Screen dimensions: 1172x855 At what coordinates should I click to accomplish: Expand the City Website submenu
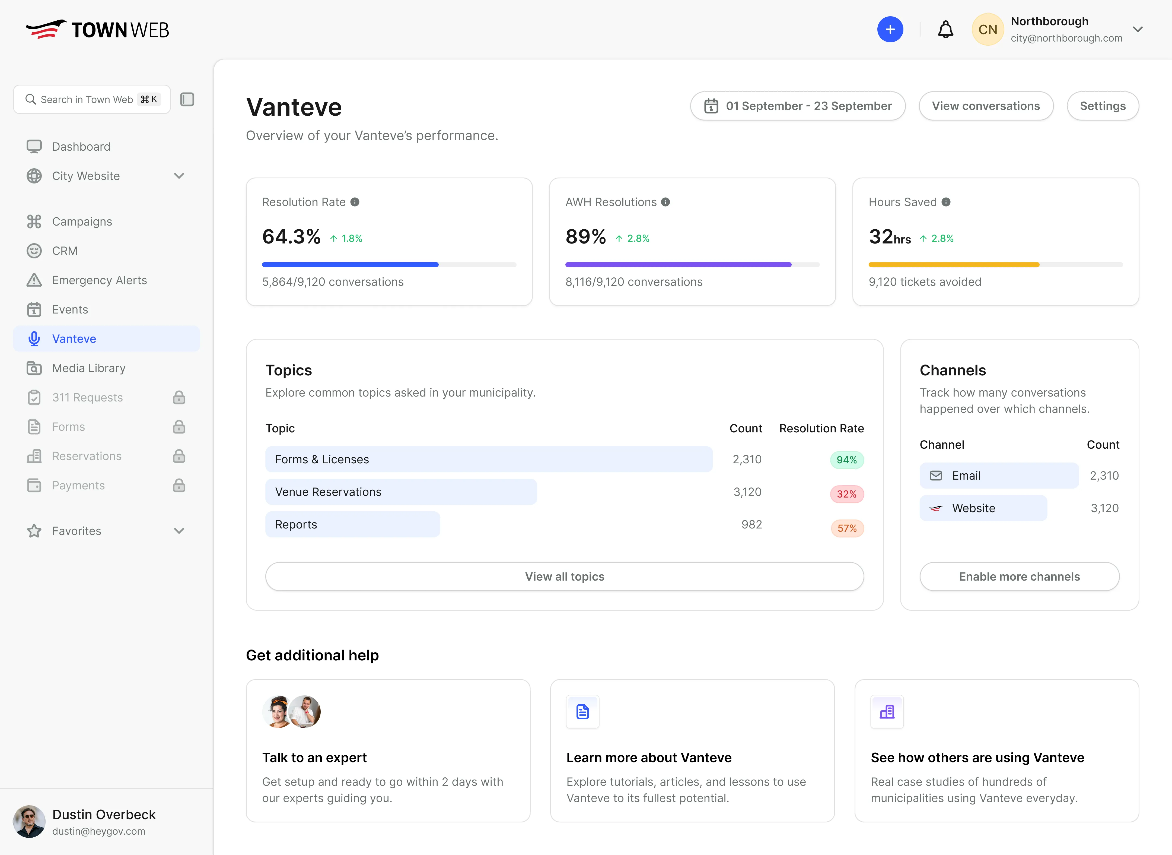pyautogui.click(x=179, y=176)
